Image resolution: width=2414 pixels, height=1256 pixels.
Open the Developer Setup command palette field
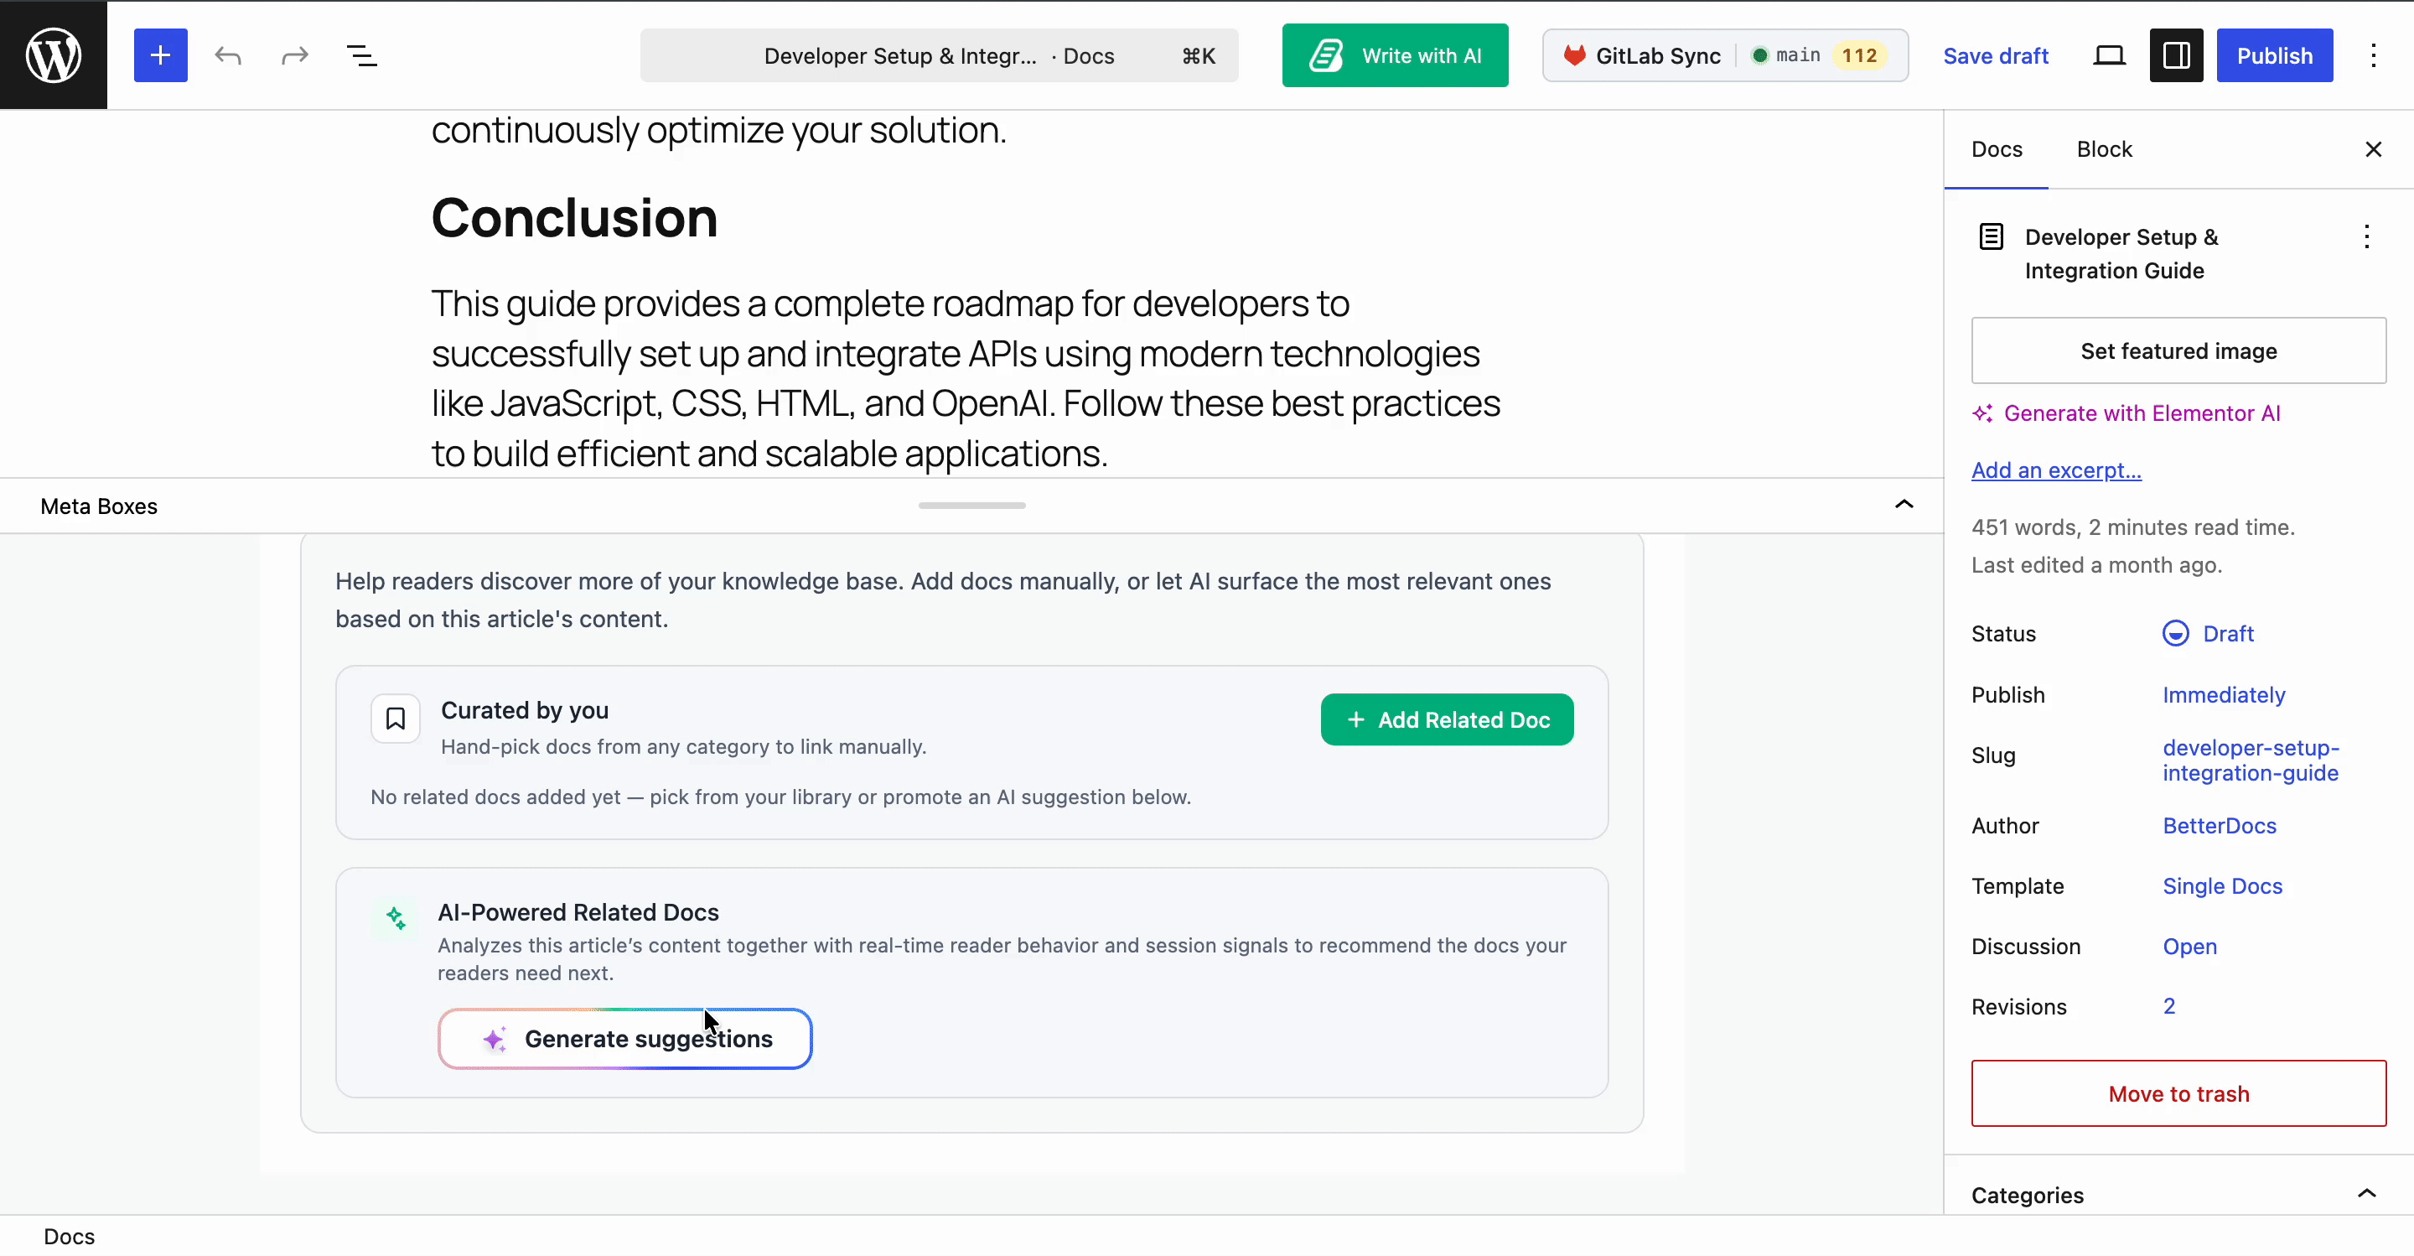click(939, 55)
